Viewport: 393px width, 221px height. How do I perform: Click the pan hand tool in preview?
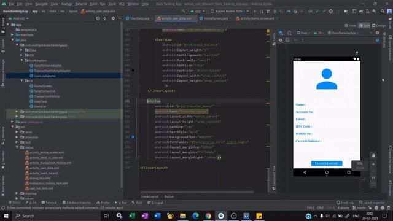coord(373,155)
